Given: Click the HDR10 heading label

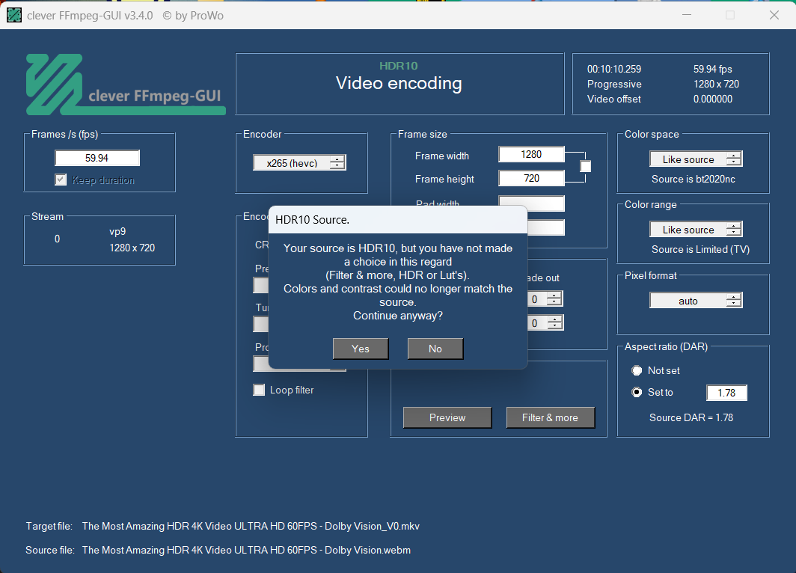Looking at the screenshot, I should click(399, 66).
